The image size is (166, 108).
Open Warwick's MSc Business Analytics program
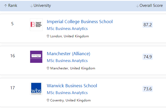click(x=67, y=93)
